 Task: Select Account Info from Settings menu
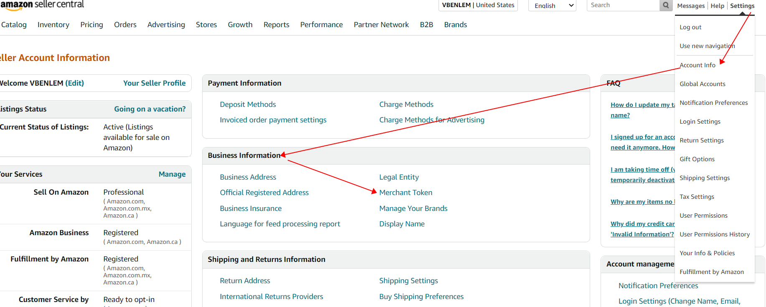tap(698, 65)
